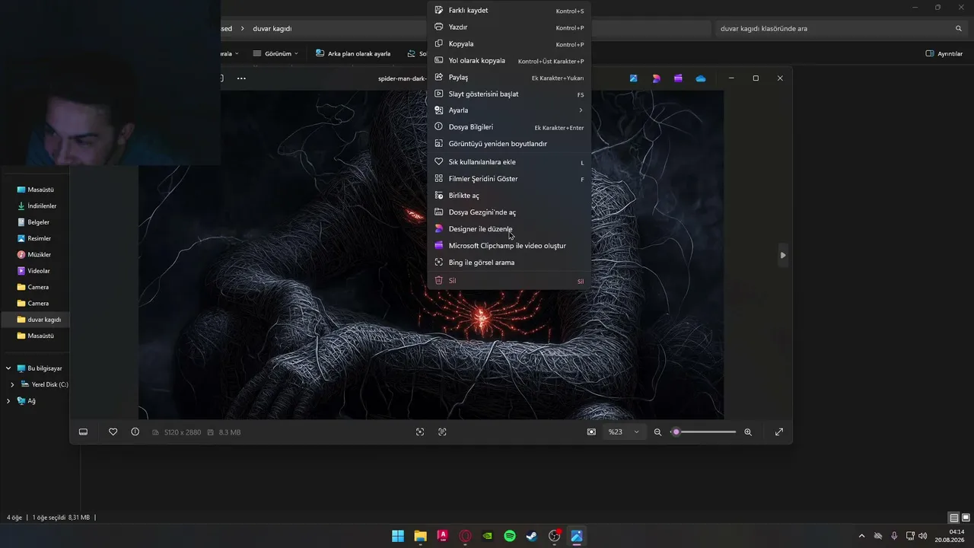The height and width of the screenshot is (548, 974).
Task: Click Kopyala in the context menu
Action: tap(509, 44)
